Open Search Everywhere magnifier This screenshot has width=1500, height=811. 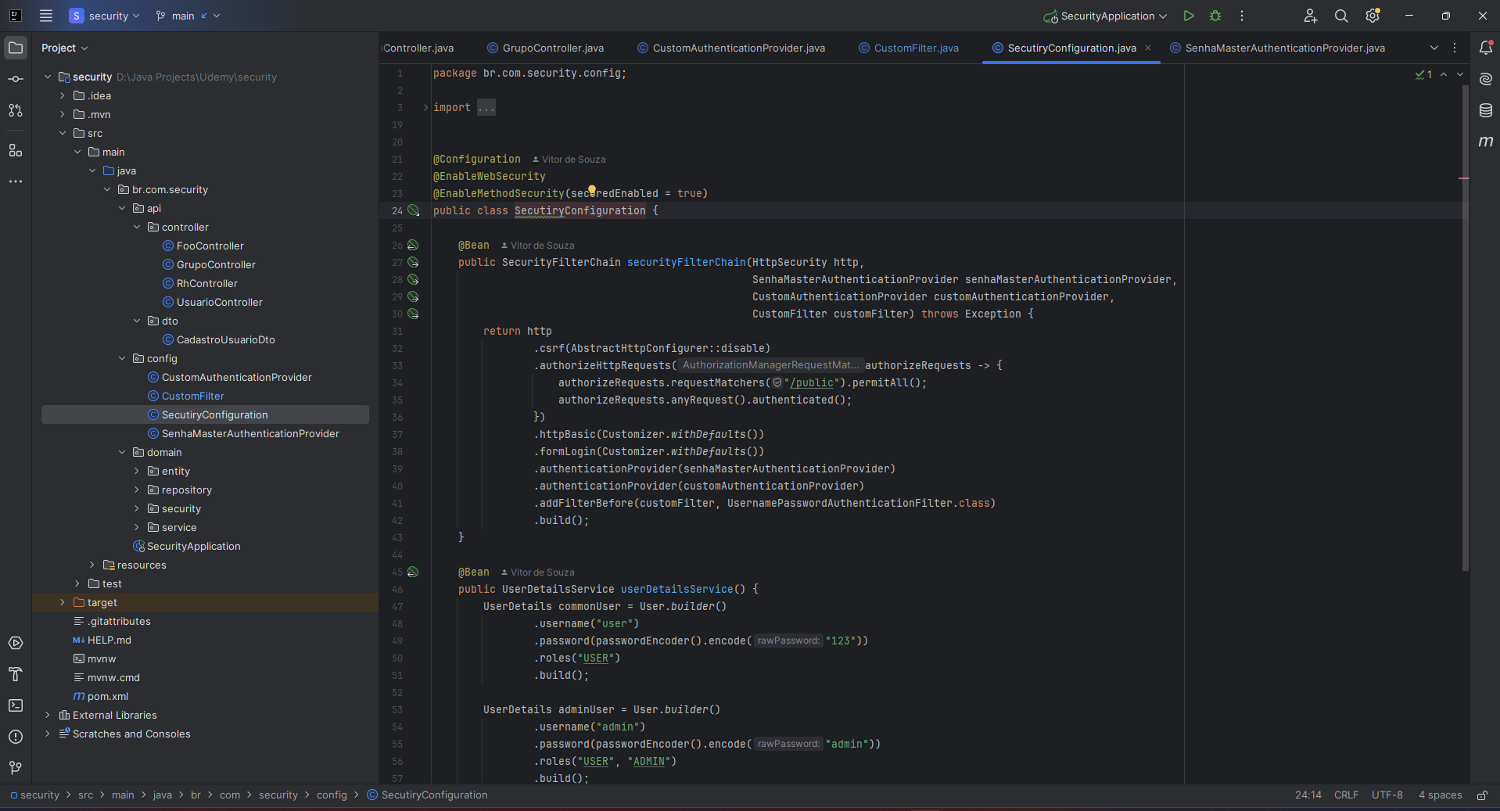pyautogui.click(x=1341, y=16)
